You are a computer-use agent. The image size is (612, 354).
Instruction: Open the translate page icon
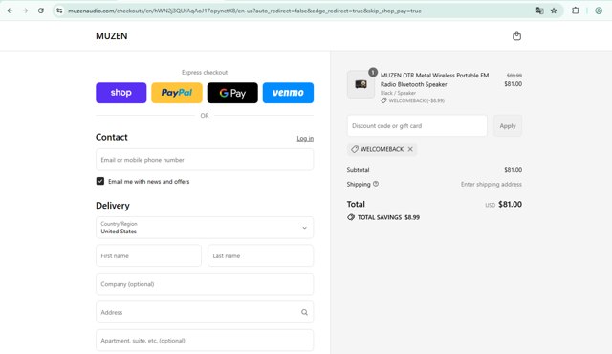point(539,11)
